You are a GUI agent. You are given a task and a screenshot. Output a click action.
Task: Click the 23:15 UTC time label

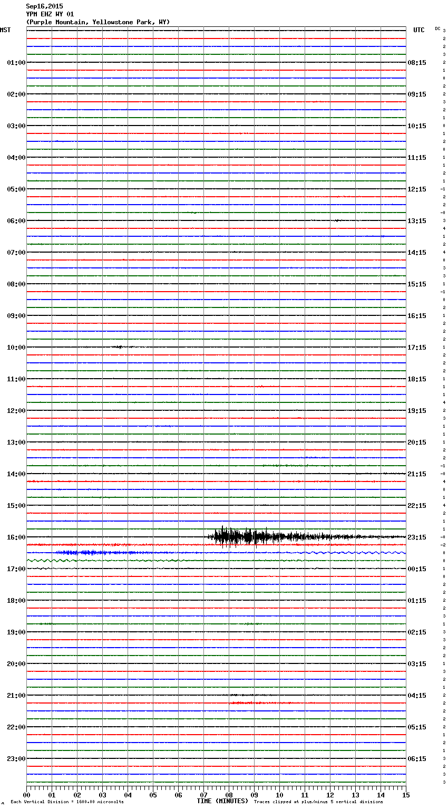[x=417, y=537]
